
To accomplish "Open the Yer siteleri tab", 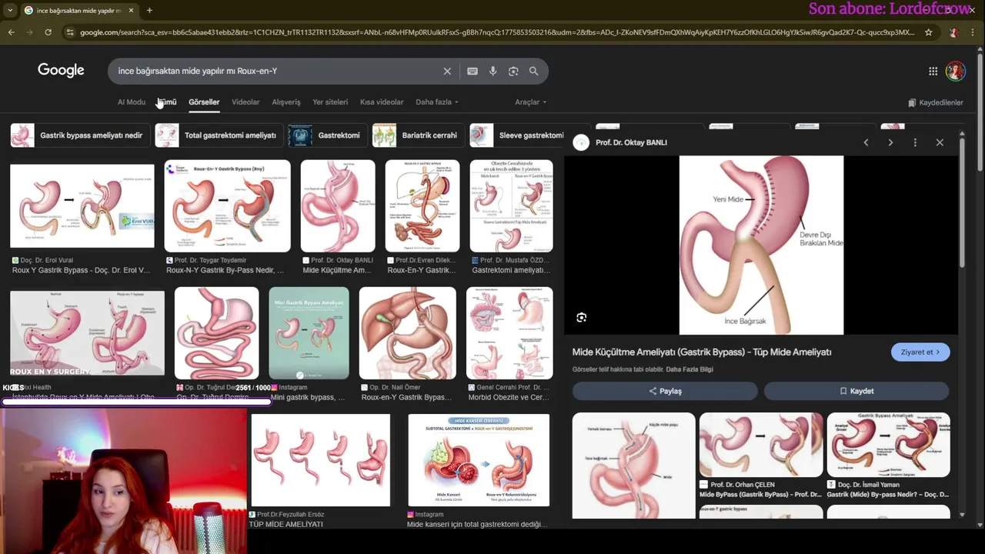I will [330, 102].
